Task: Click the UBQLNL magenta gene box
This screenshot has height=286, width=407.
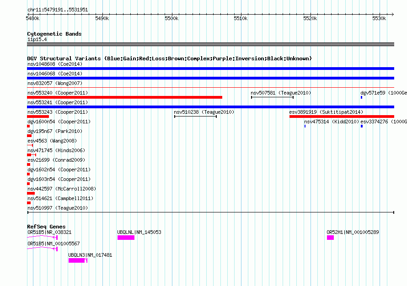Action: point(126,238)
